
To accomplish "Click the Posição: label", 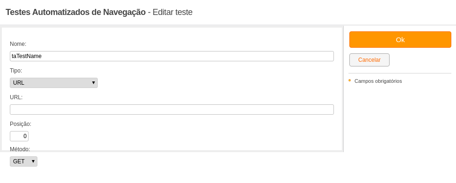I will click(x=21, y=124).
